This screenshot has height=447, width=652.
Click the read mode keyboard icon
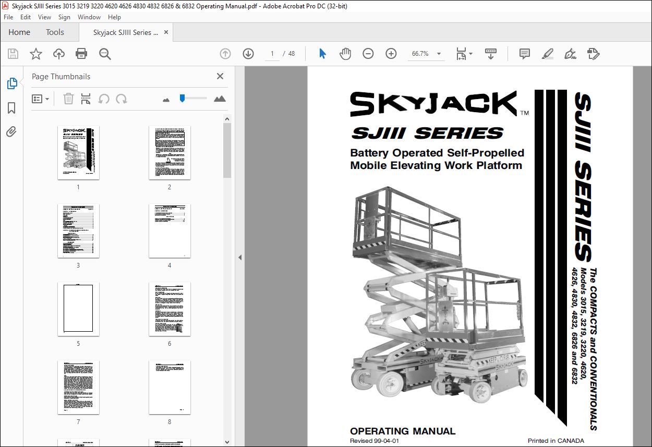coord(490,53)
